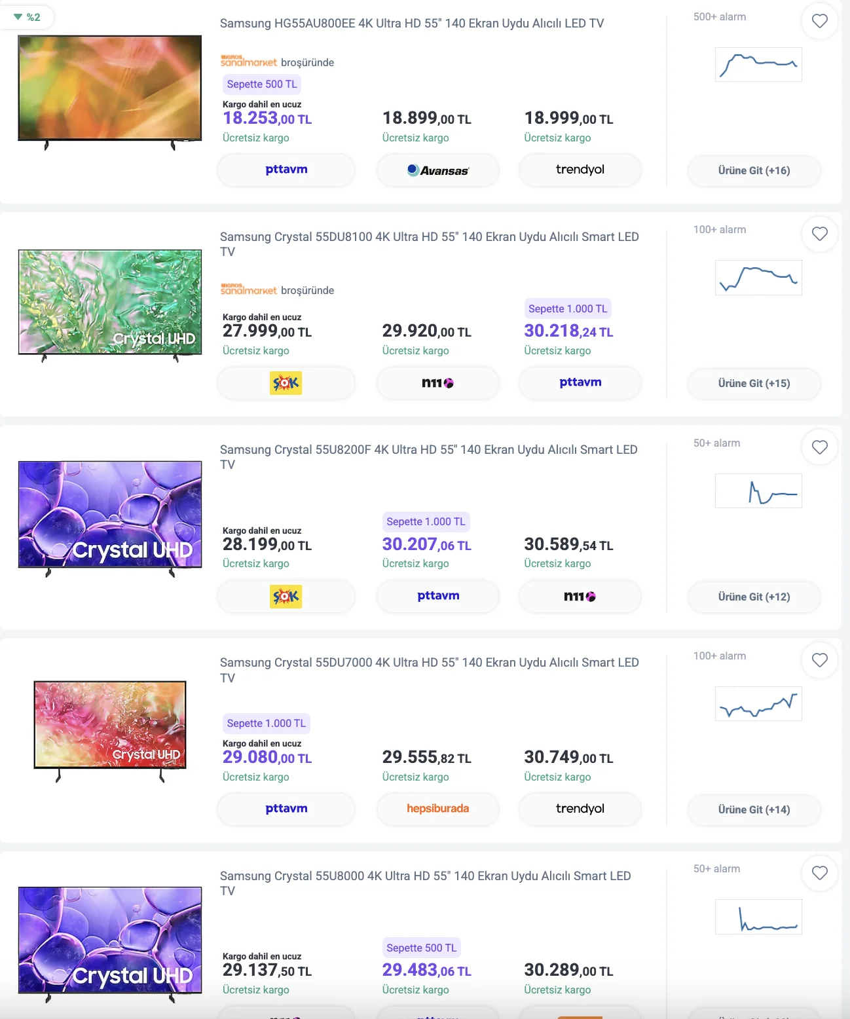Click heart icon on Crystal 55DU7000 listing
This screenshot has height=1019, width=850.
point(819,660)
